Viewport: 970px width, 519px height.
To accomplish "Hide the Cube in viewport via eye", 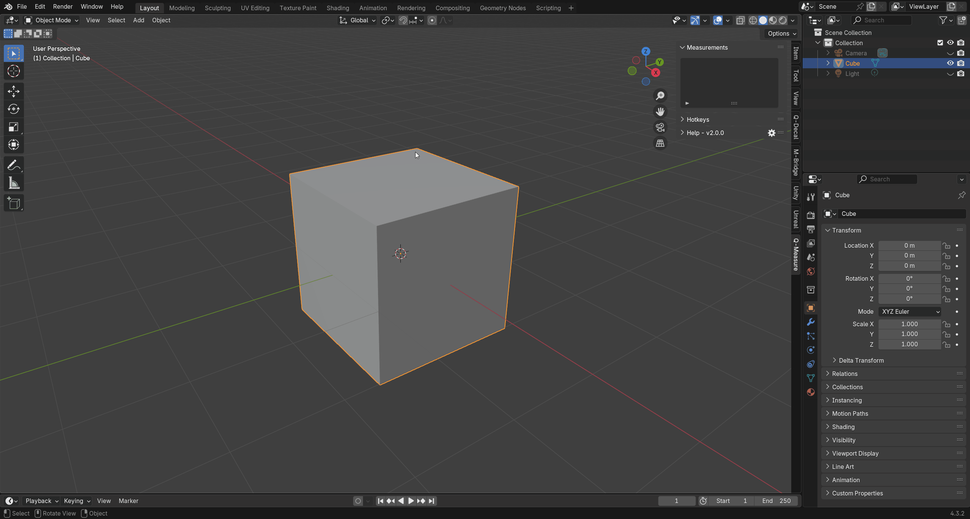I will (950, 63).
